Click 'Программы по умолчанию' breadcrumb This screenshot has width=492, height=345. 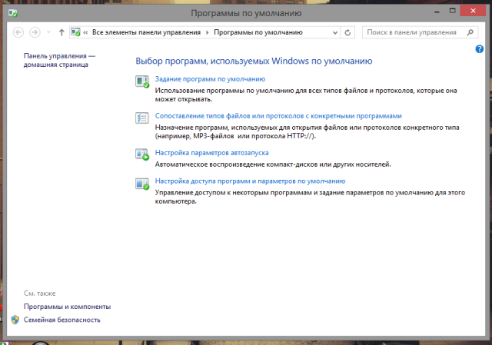(x=258, y=32)
